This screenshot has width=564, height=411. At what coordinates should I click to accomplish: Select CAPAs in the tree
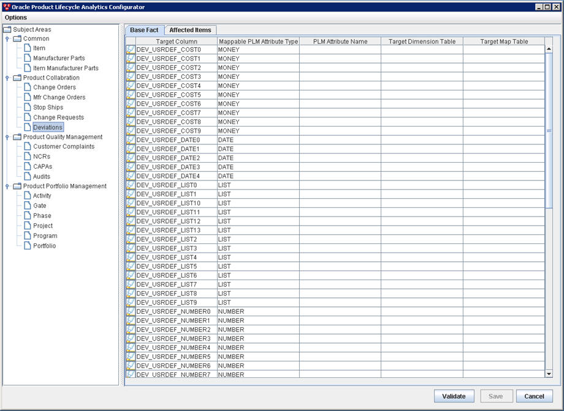pyautogui.click(x=43, y=166)
